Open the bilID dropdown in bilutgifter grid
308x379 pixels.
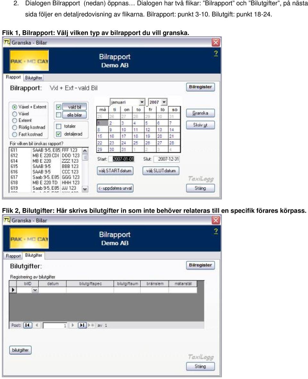[35, 290]
